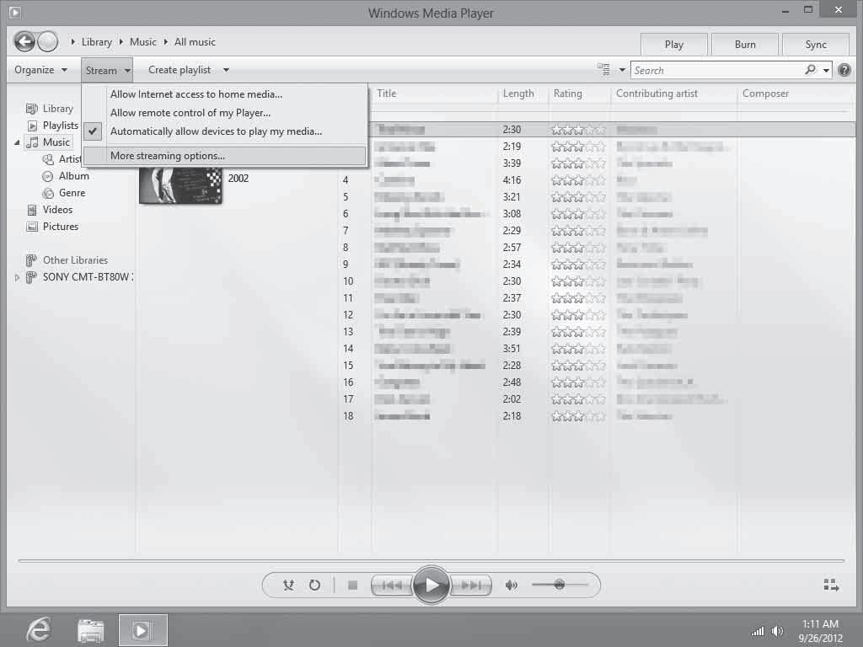863x647 pixels.
Task: Set the star rating for track 18
Action: 578,416
